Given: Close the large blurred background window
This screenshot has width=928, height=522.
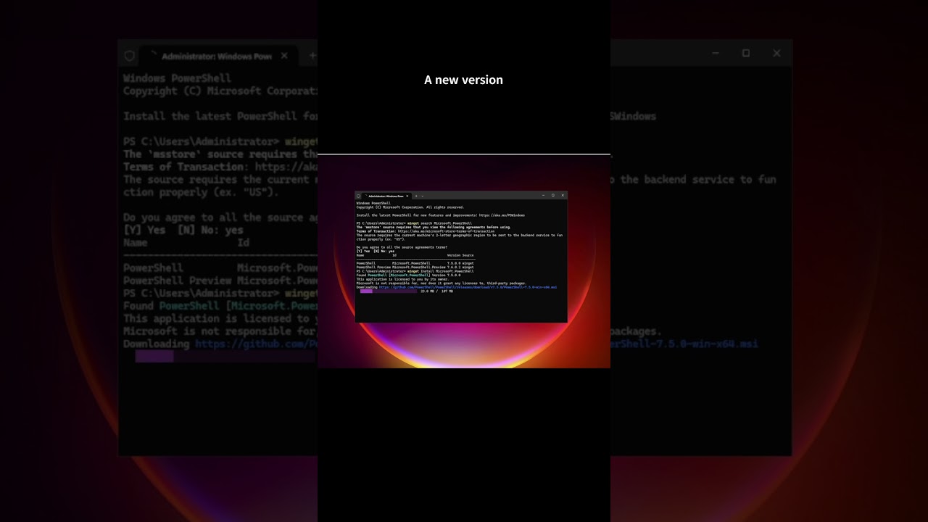Looking at the screenshot, I should pos(776,54).
